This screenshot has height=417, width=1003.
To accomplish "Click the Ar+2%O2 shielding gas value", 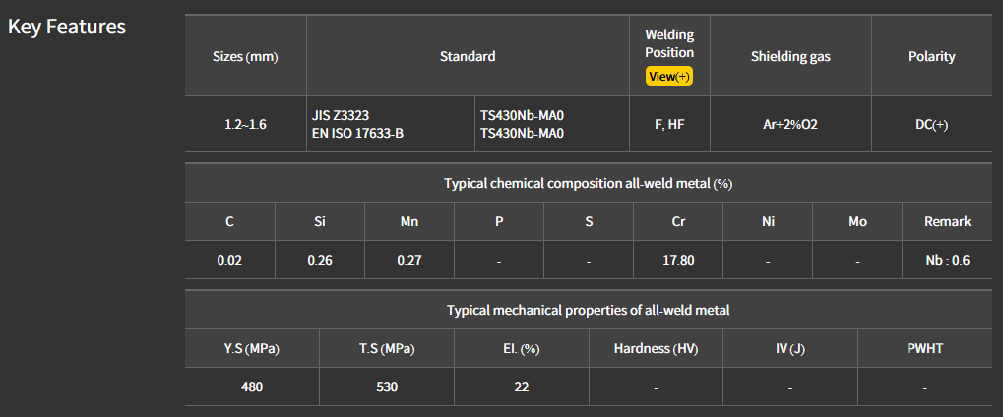I will coord(790,124).
